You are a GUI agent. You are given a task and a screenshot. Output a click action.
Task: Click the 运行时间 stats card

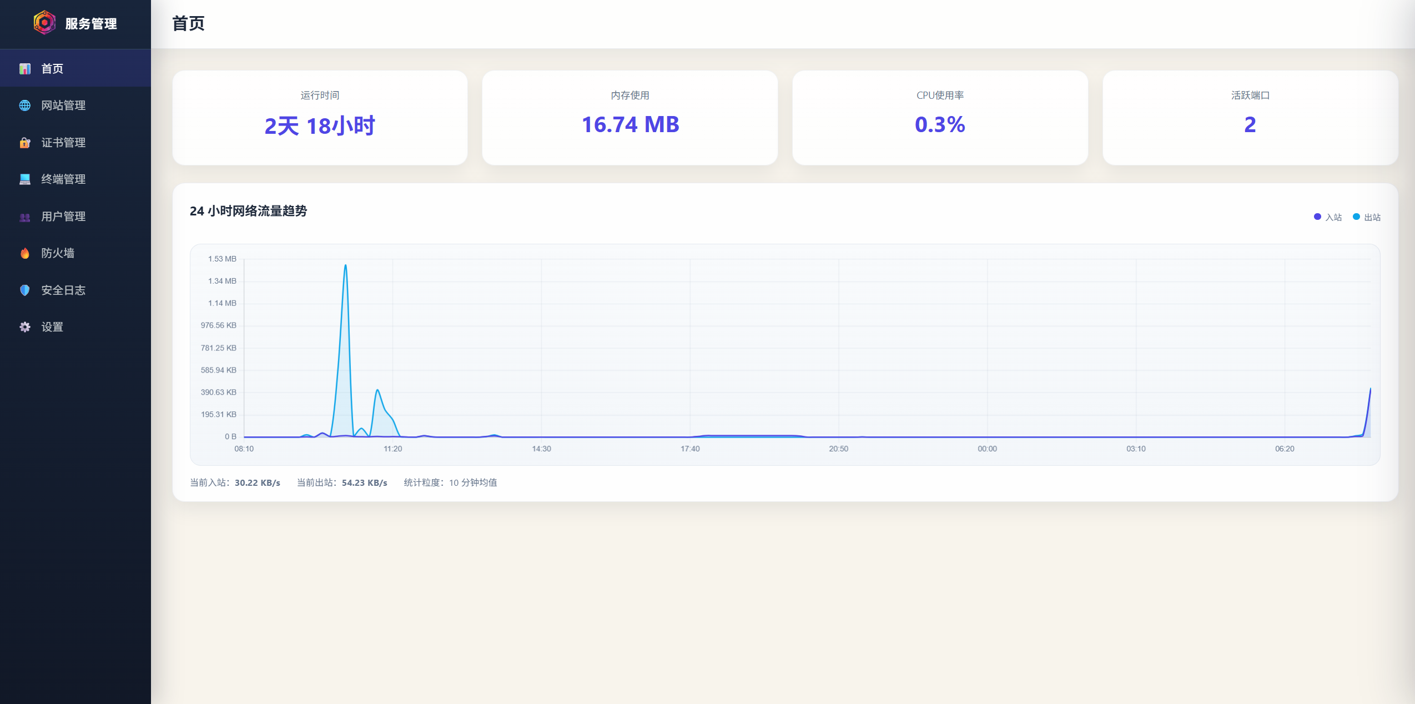click(x=320, y=118)
